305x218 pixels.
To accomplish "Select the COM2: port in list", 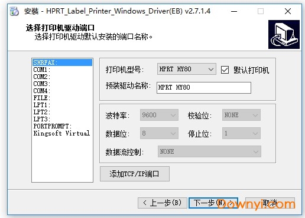I will tap(62, 77).
